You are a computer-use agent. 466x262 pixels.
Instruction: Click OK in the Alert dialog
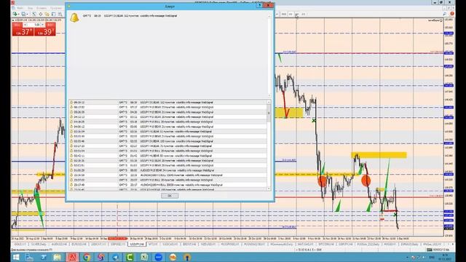click(170, 196)
